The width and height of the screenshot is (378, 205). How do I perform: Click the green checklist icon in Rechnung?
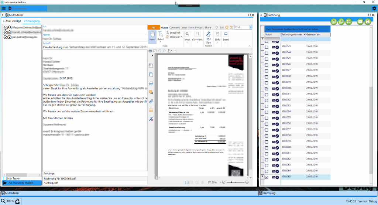click(348, 22)
